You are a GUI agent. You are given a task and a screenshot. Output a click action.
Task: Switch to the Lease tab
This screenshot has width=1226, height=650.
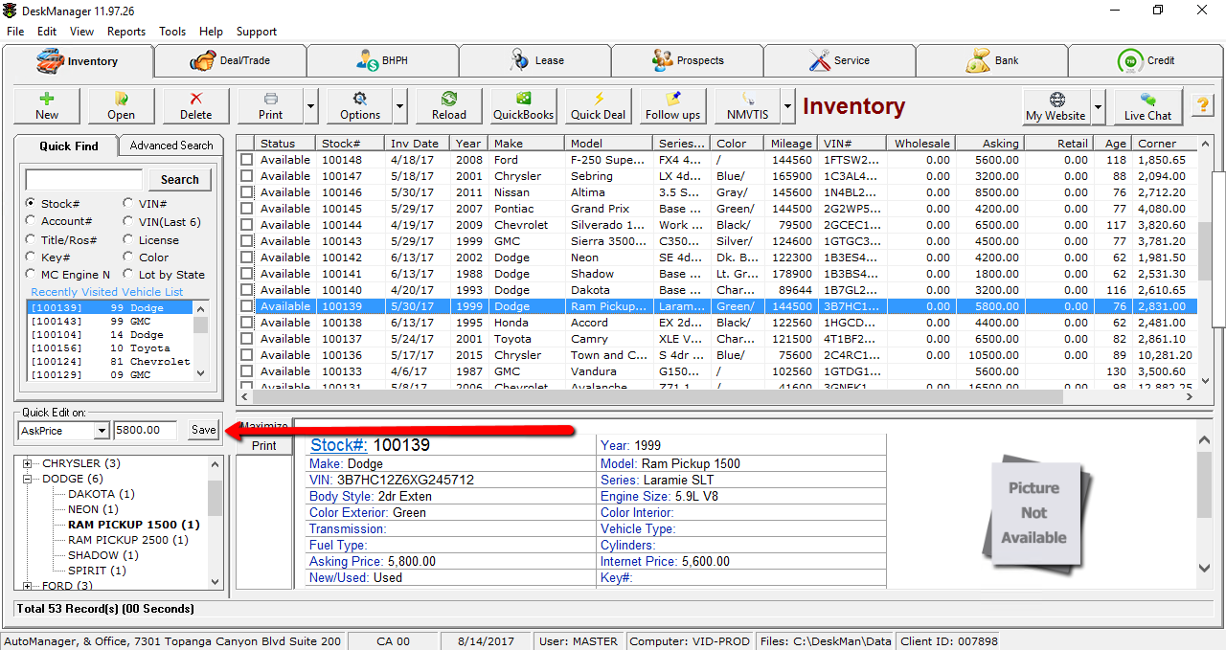pyautogui.click(x=534, y=61)
